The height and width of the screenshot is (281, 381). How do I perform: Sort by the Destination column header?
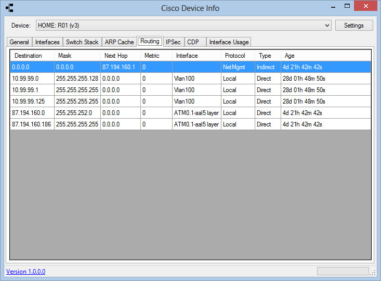coord(32,56)
